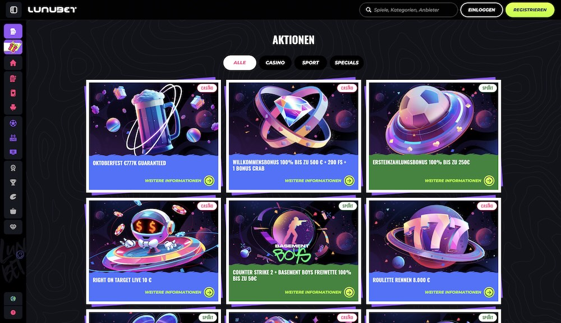The height and width of the screenshot is (323, 561).
Task: Toggle the sidebar panel icon
Action: pos(13,10)
